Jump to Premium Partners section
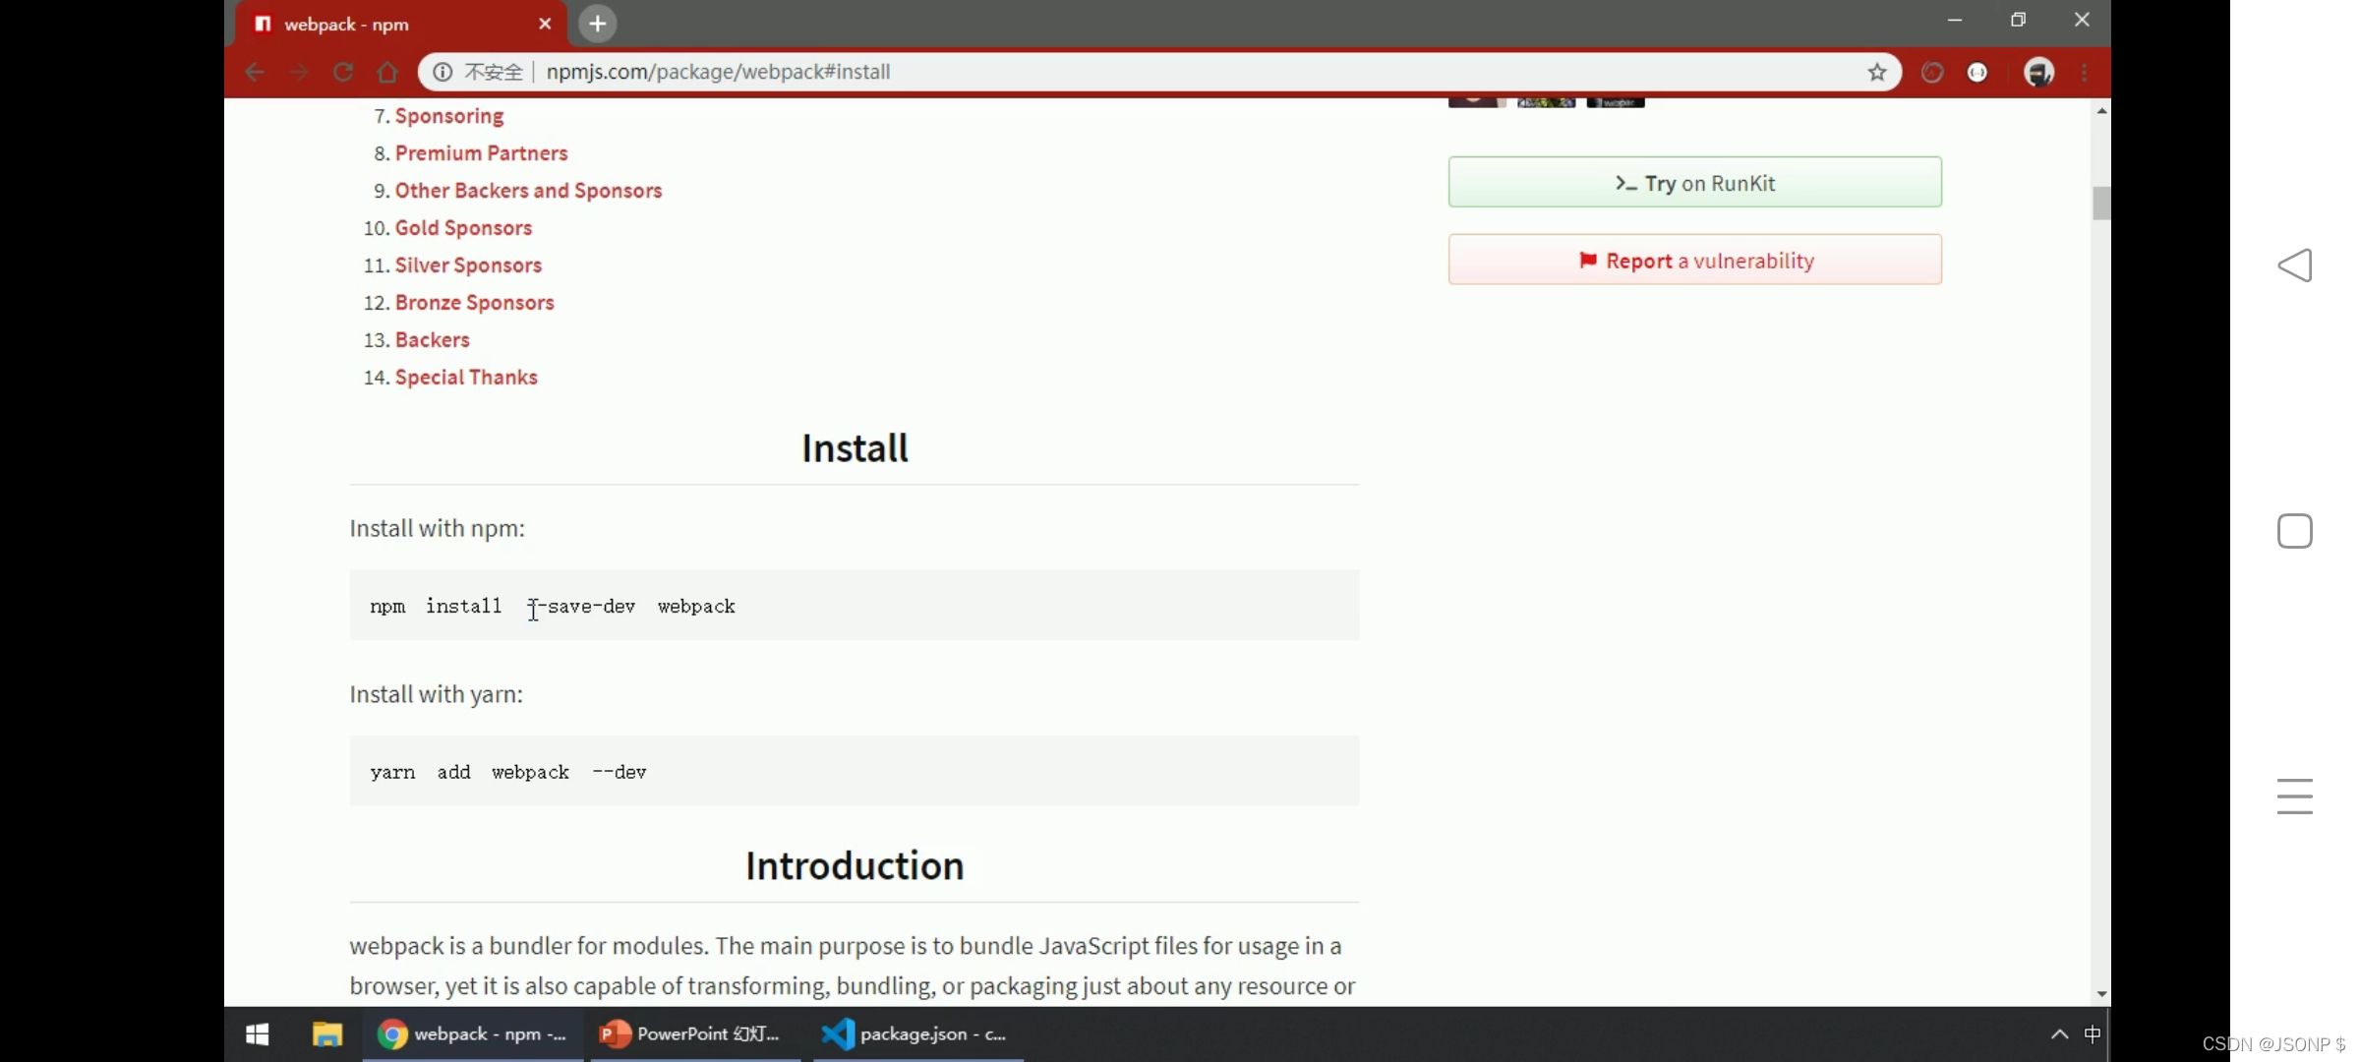Viewport: 2360px width, 1062px height. click(481, 153)
